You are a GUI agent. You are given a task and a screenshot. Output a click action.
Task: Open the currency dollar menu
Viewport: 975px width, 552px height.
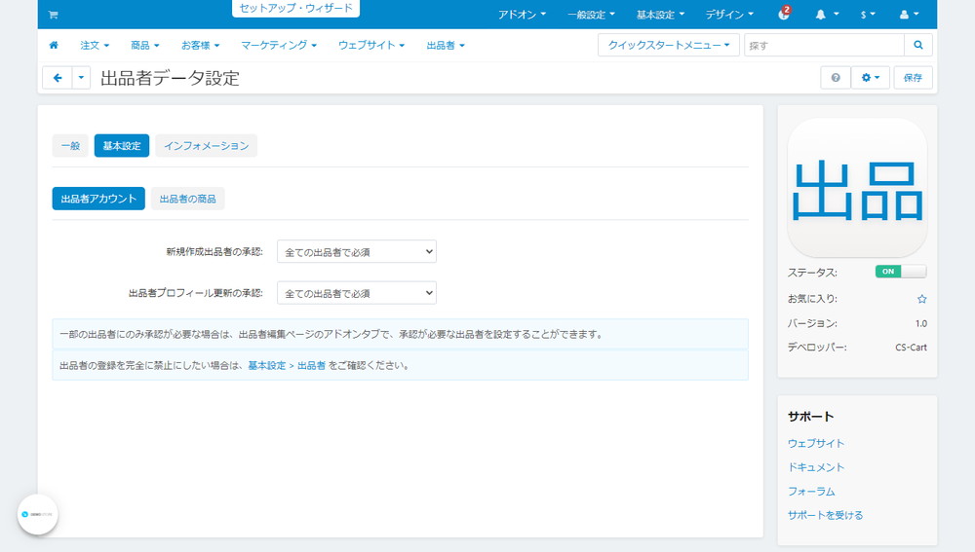tap(868, 15)
